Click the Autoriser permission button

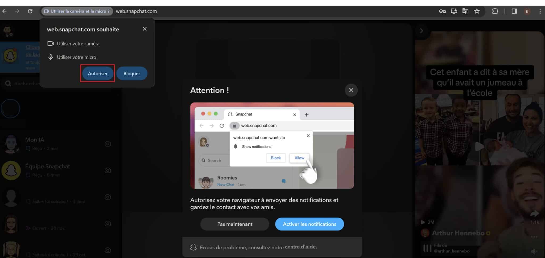(98, 73)
